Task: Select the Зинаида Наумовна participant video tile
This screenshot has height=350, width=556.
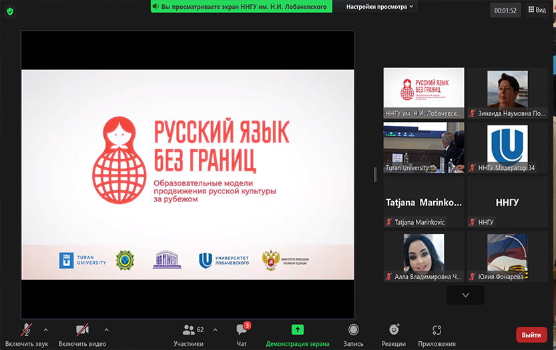Action: coord(507,93)
